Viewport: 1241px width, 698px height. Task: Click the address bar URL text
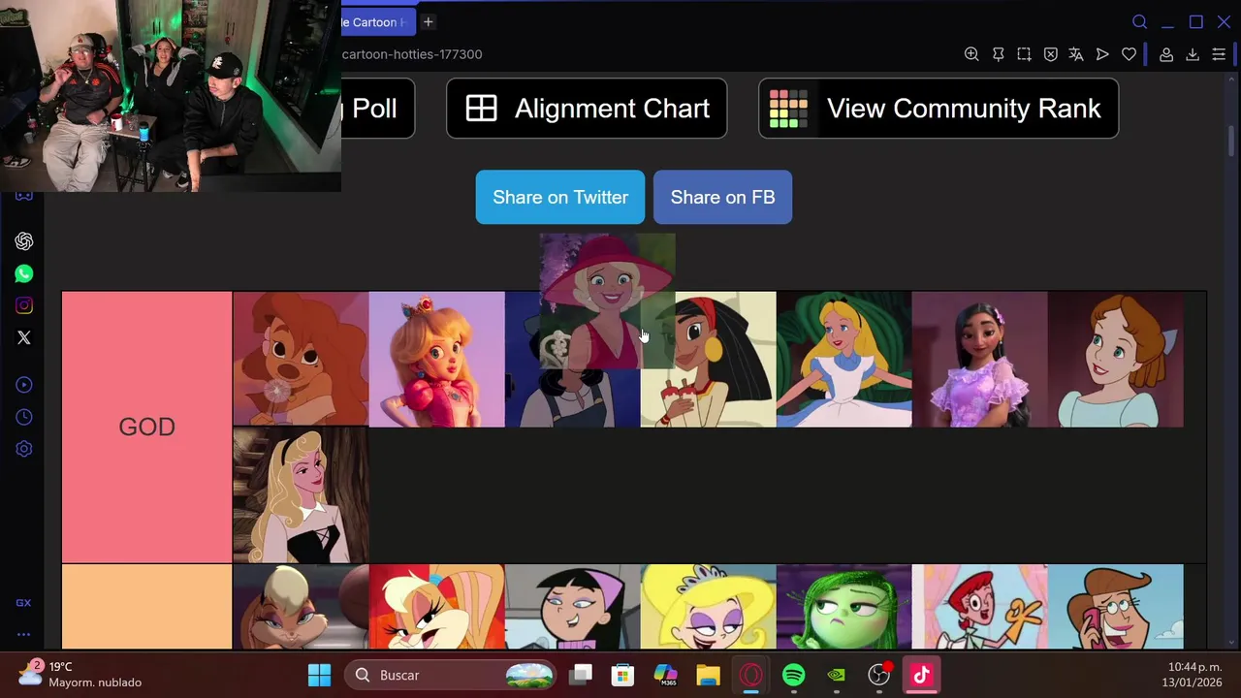point(412,54)
